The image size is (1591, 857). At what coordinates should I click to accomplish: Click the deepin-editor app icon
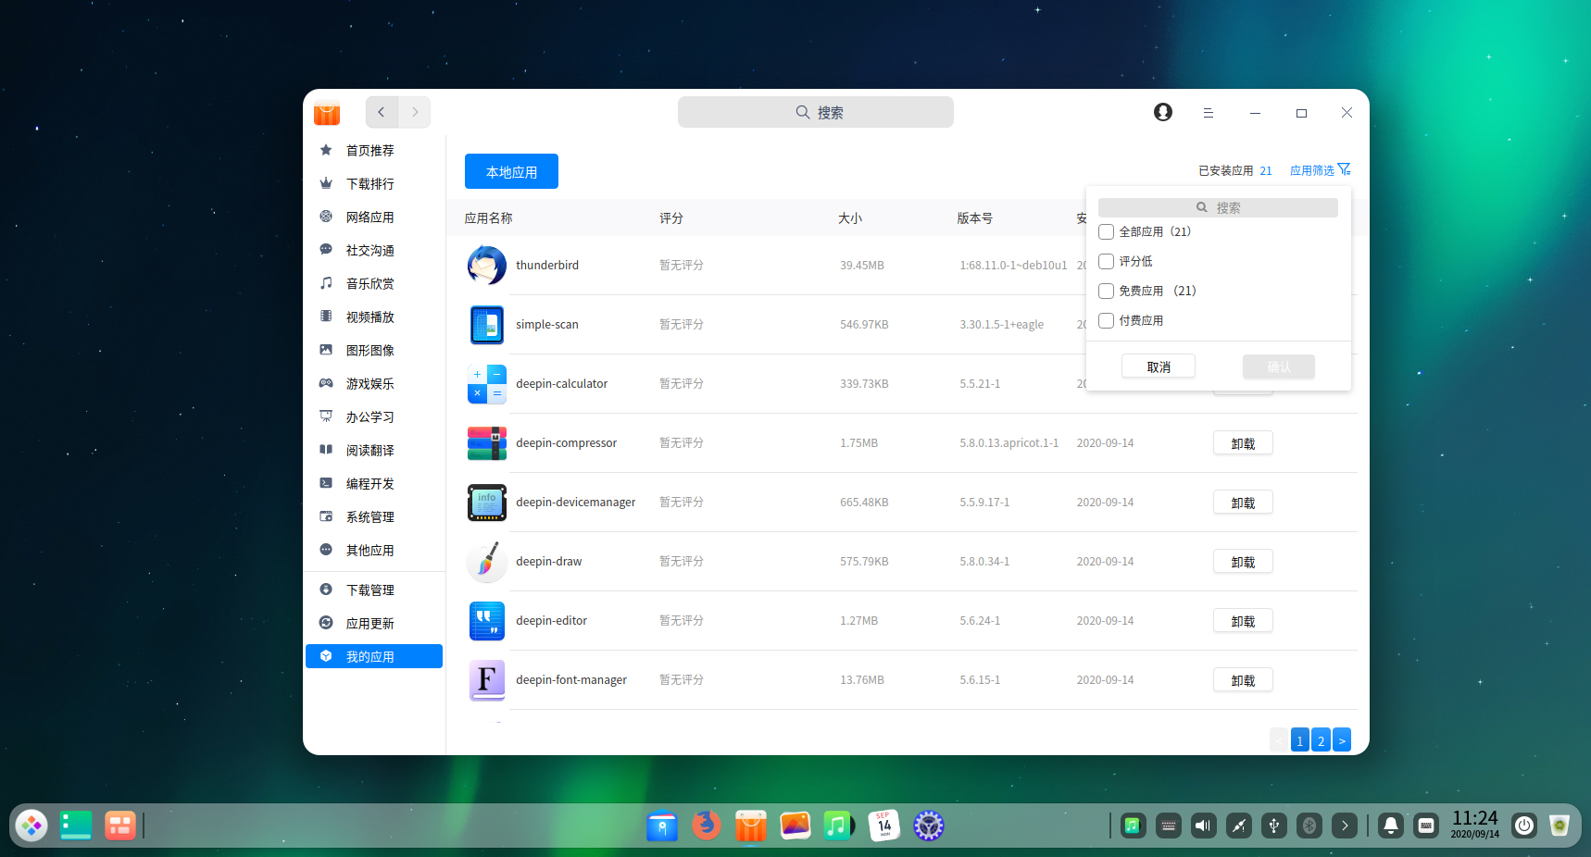[487, 621]
